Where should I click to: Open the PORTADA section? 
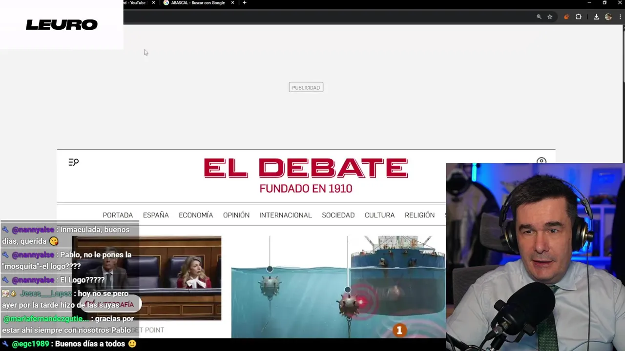(x=118, y=215)
